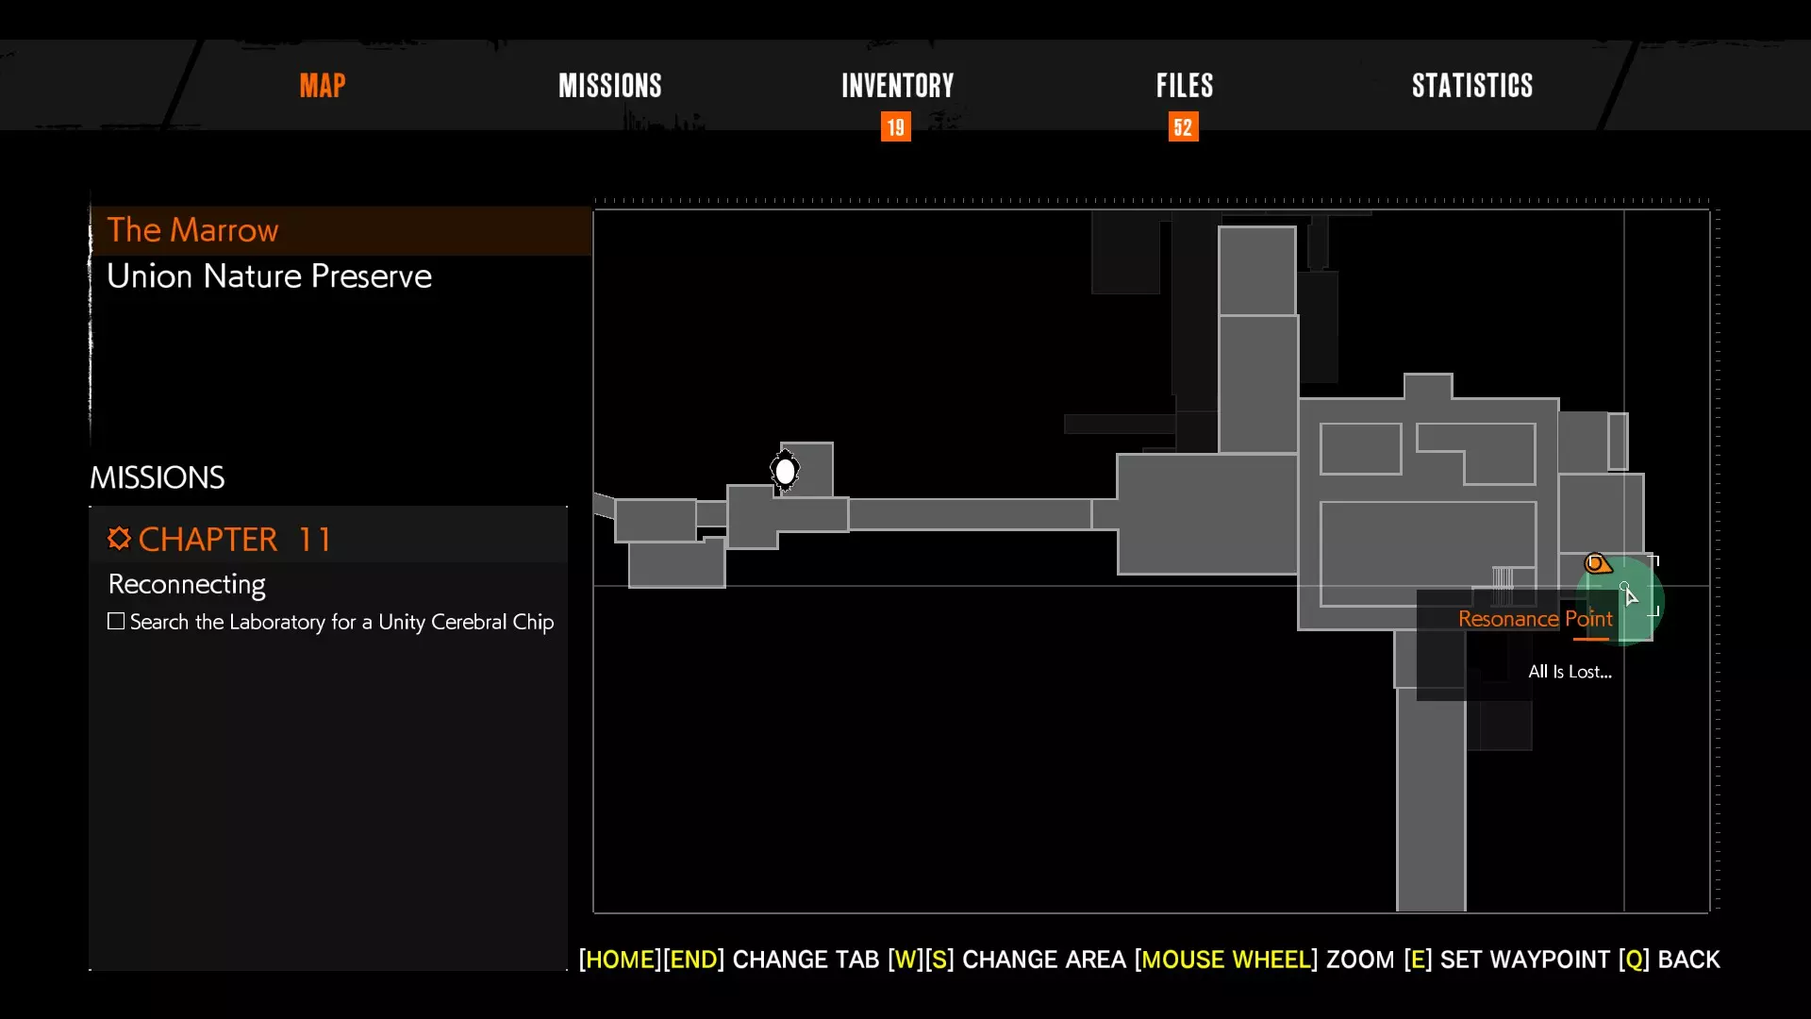Switch to the Inventory tab
This screenshot has width=1811, height=1019.
click(897, 86)
